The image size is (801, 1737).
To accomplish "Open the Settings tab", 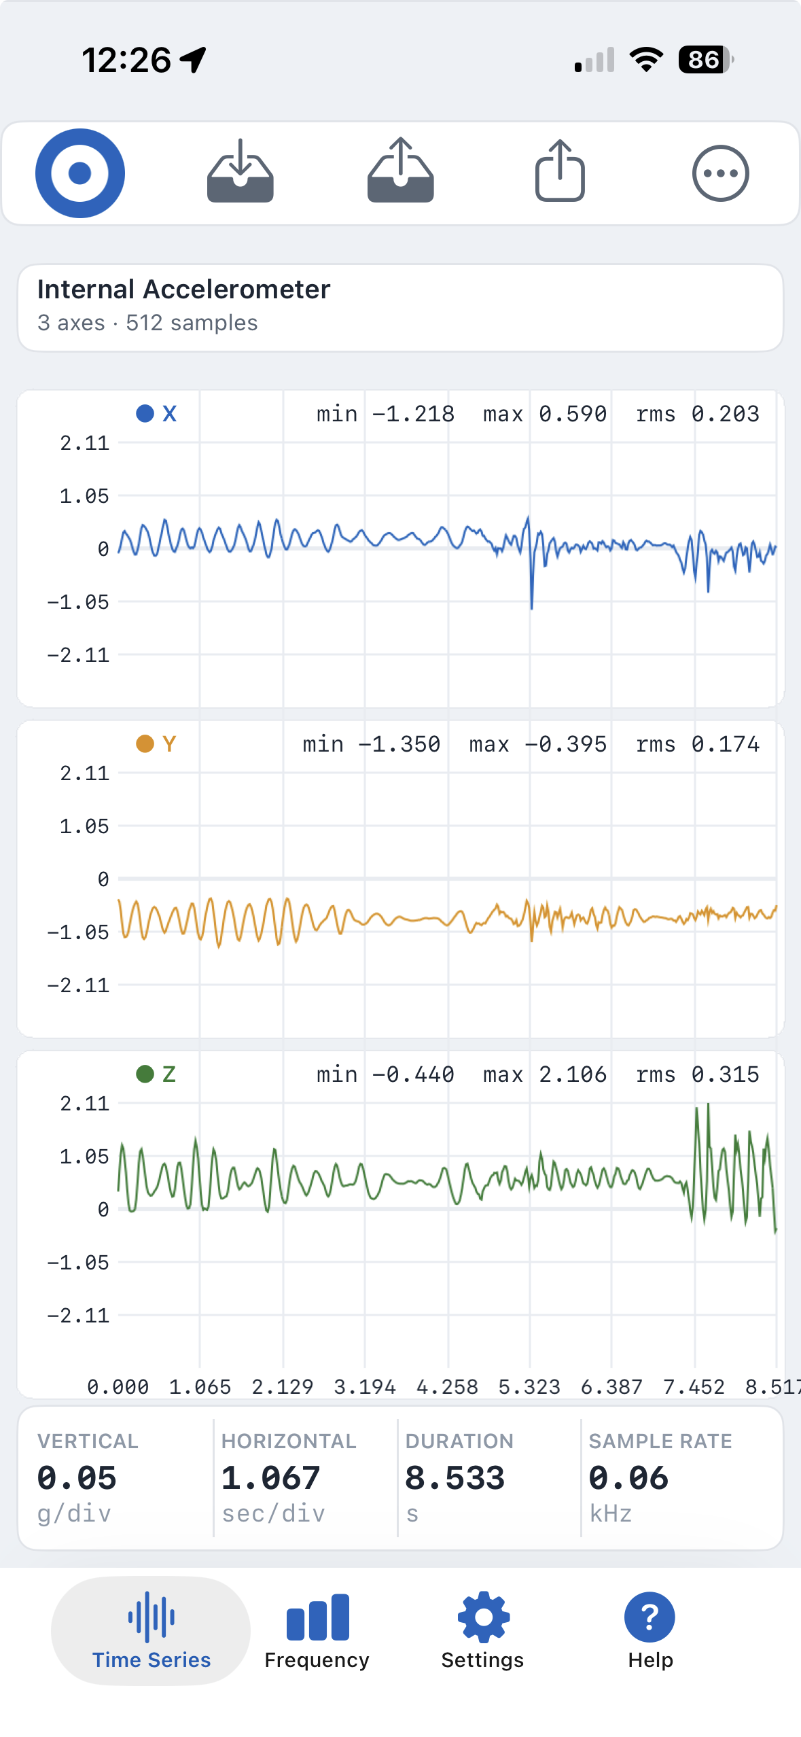I will point(483,1630).
